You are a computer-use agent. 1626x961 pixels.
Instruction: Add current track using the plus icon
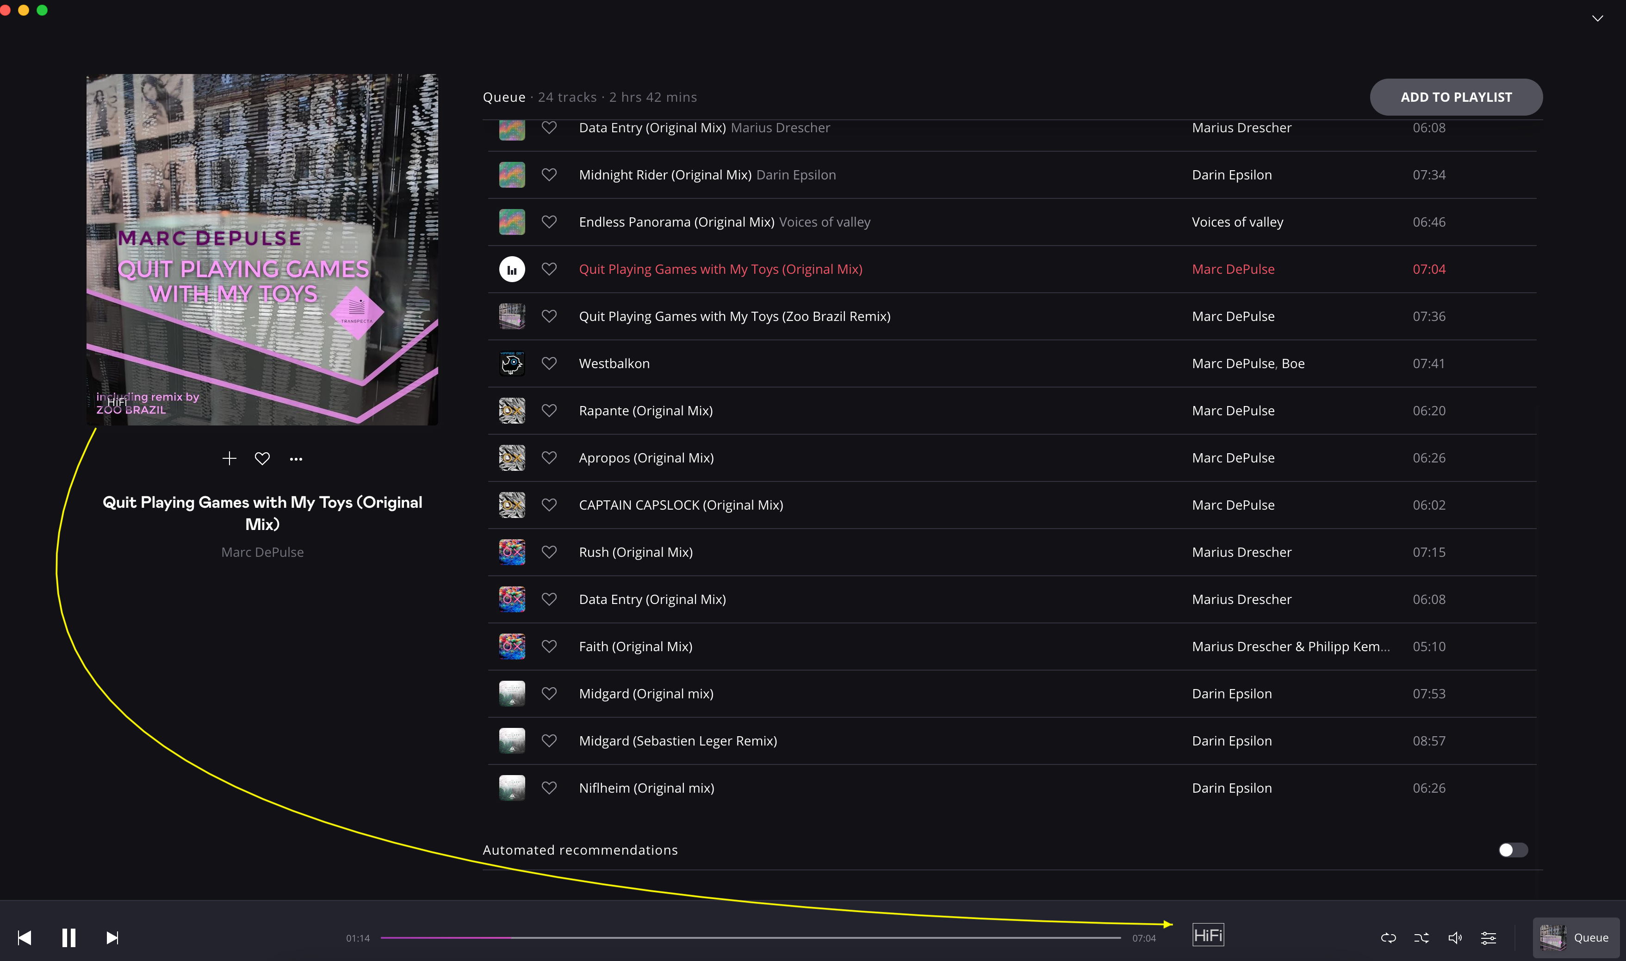[x=229, y=458]
